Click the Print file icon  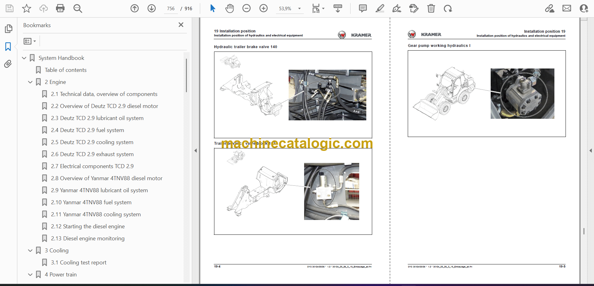point(60,8)
